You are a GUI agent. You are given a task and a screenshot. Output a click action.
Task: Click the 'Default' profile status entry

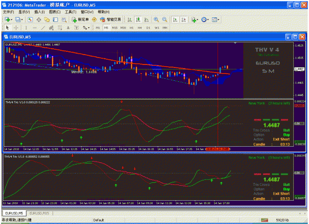tap(98, 220)
